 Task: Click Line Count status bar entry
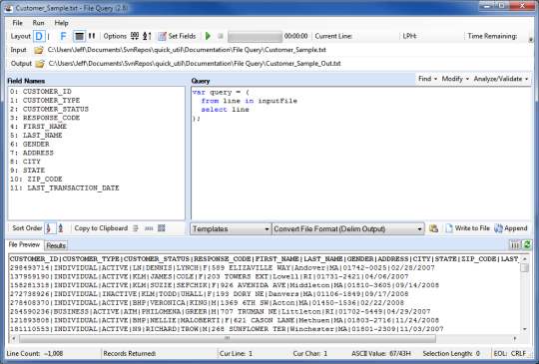tap(35, 353)
